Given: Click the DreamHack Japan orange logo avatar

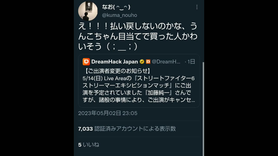Looking at the screenshot, I should (x=86, y=62).
